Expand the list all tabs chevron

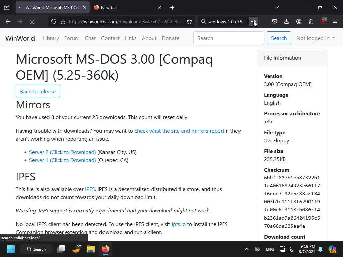(276, 7)
